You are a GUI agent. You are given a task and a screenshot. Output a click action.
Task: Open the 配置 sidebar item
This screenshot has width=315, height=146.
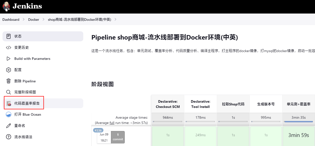pyautogui.click(x=43, y=70)
